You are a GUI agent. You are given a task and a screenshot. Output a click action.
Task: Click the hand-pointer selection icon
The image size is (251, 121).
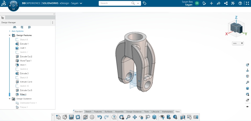point(189,117)
